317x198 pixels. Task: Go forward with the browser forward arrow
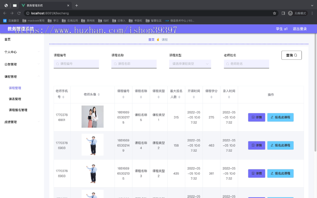pyautogui.click(x=12, y=13)
